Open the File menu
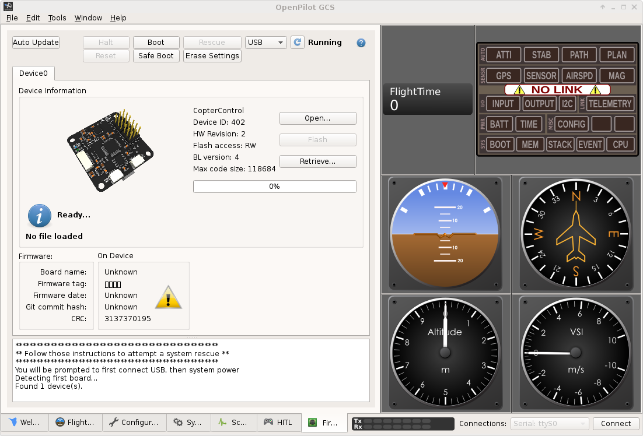This screenshot has width=643, height=436. 12,18
